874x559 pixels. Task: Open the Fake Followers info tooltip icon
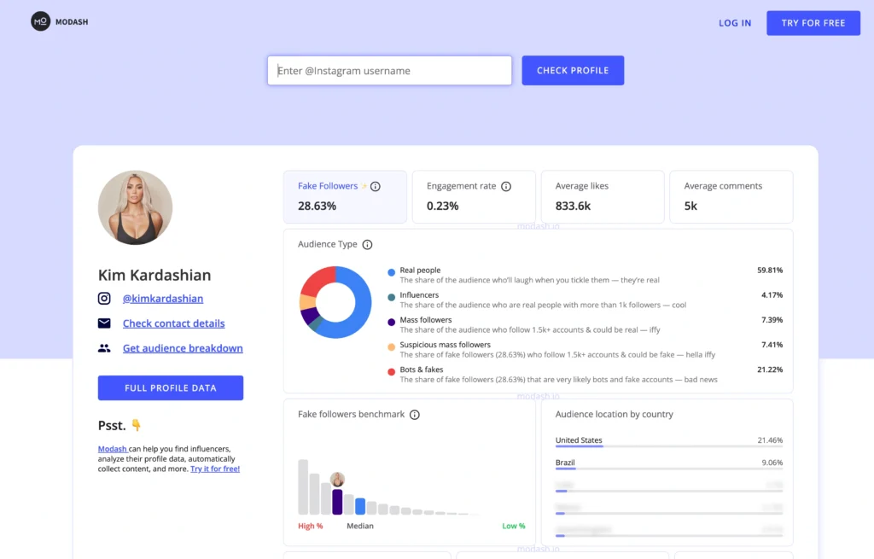pos(376,185)
